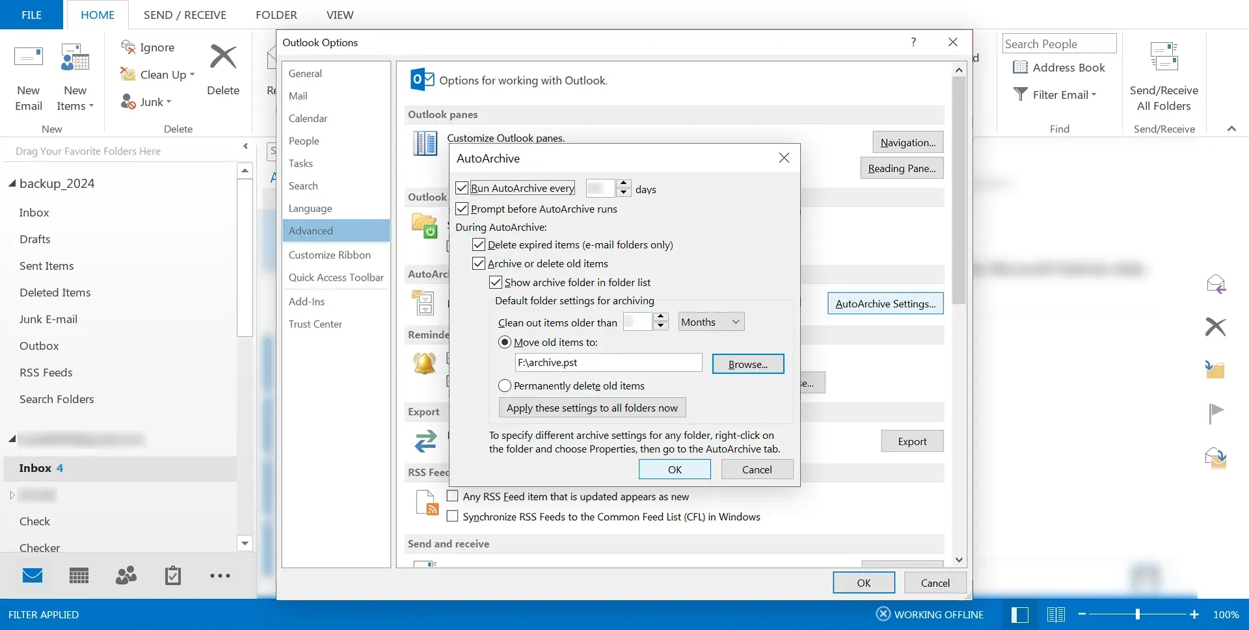Click the AutoArchive Settings button
Image resolution: width=1249 pixels, height=630 pixels.
tap(885, 304)
